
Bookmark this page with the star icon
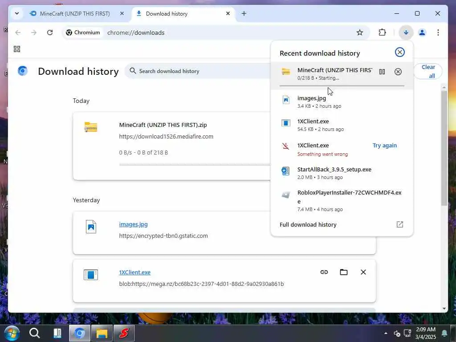360,33
